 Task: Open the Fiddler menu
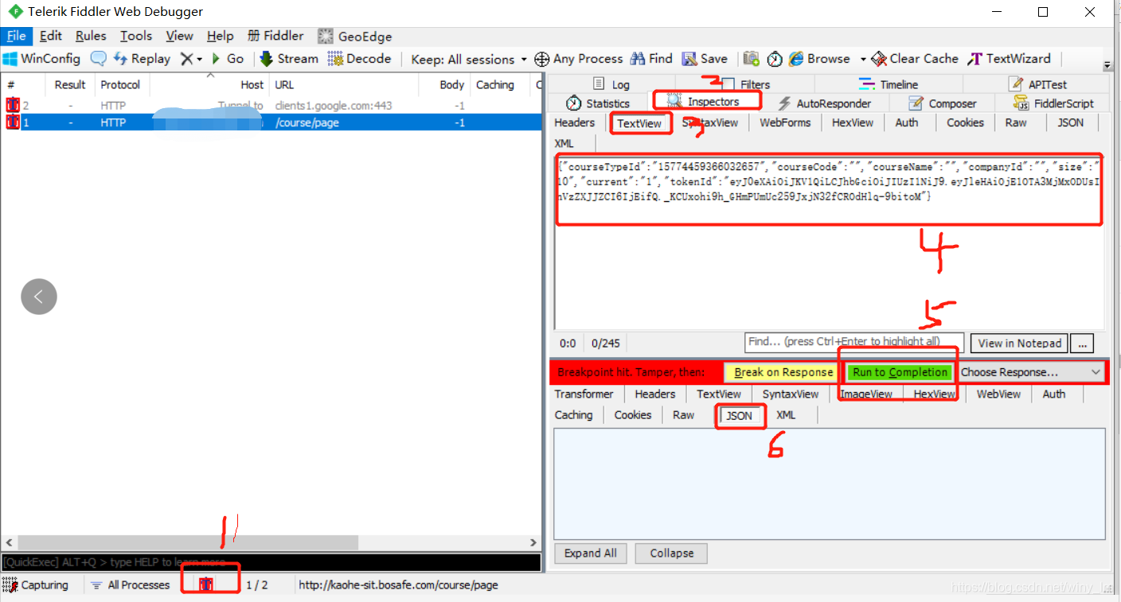tap(275, 36)
